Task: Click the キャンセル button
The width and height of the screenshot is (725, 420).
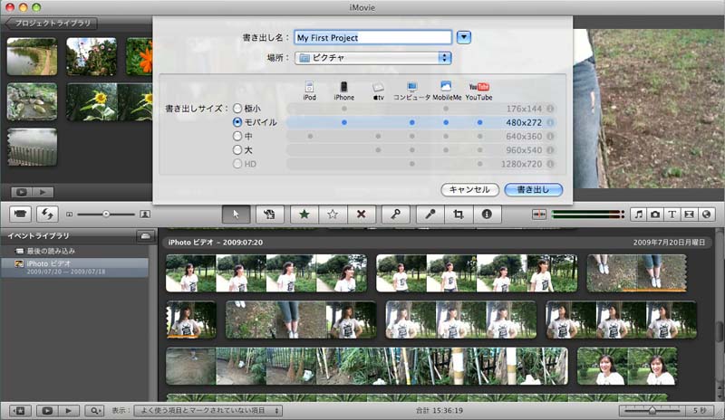Action: [469, 189]
